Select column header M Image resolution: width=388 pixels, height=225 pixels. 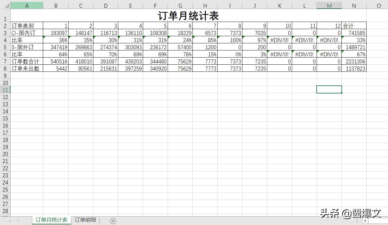329,5
